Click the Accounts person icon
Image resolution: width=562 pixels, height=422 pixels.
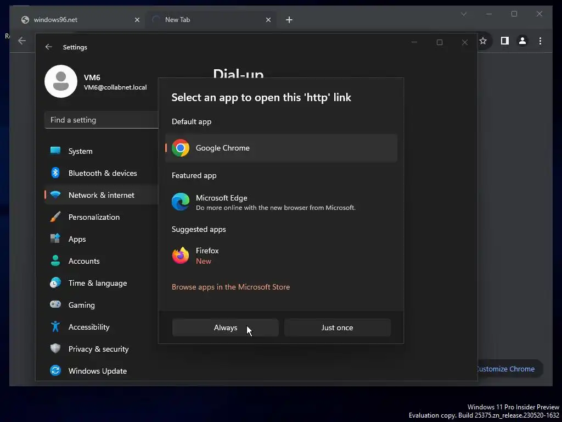tap(55, 261)
